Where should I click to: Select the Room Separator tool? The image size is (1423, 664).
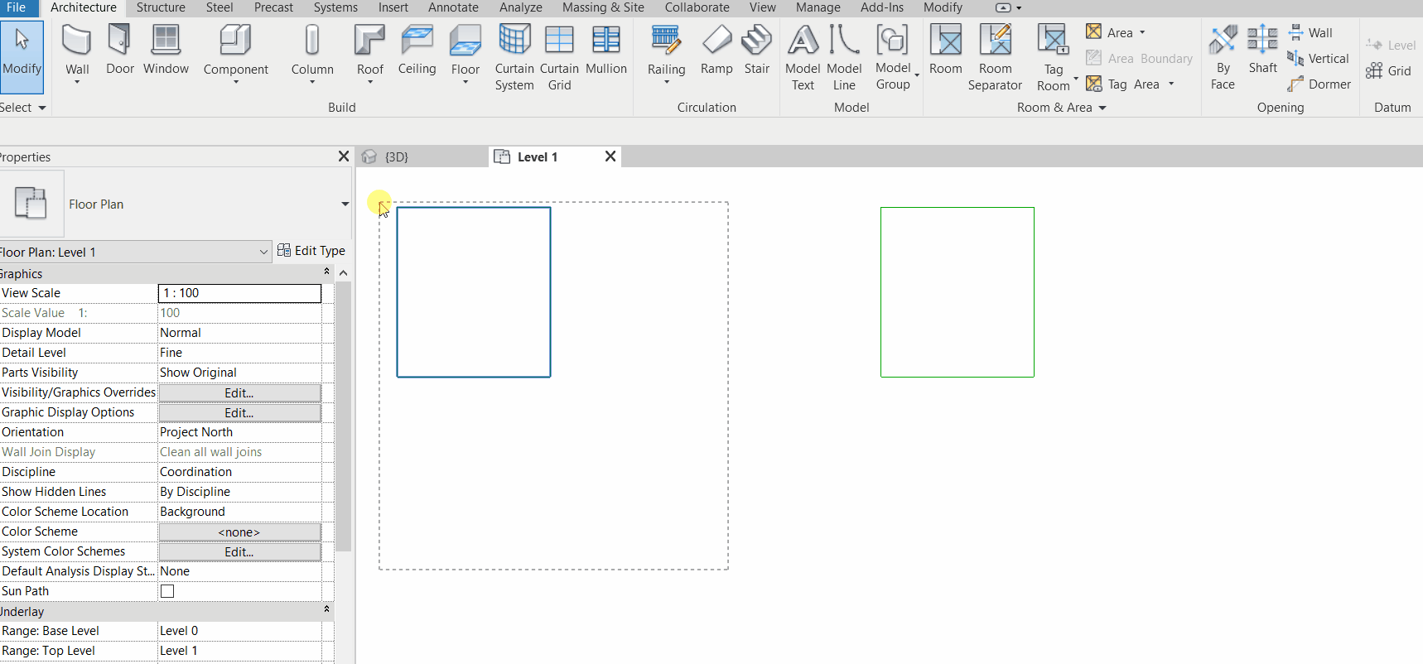(995, 58)
